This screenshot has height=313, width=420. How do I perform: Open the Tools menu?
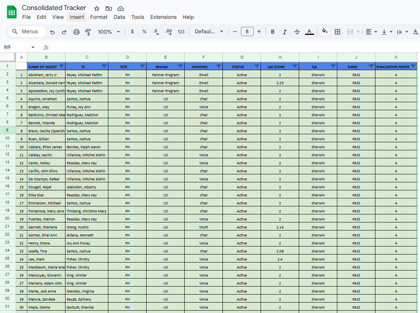coord(138,17)
